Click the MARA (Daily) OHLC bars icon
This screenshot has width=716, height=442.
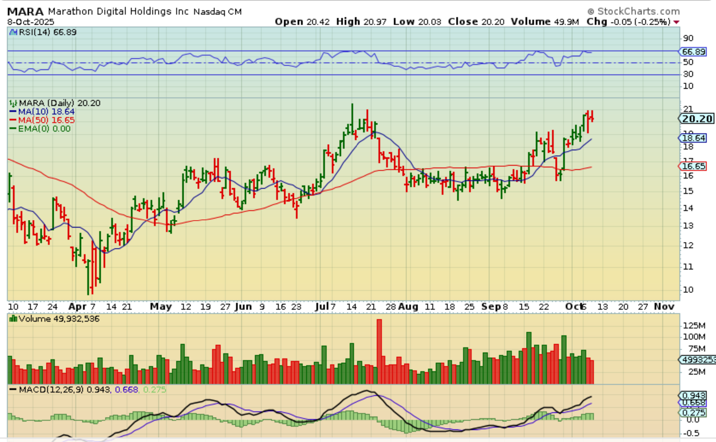[13, 104]
